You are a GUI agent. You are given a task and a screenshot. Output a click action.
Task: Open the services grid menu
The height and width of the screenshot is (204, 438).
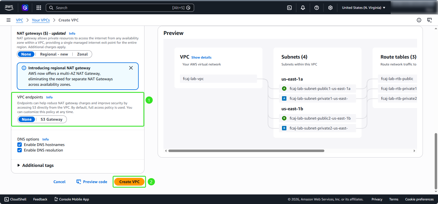[39, 8]
